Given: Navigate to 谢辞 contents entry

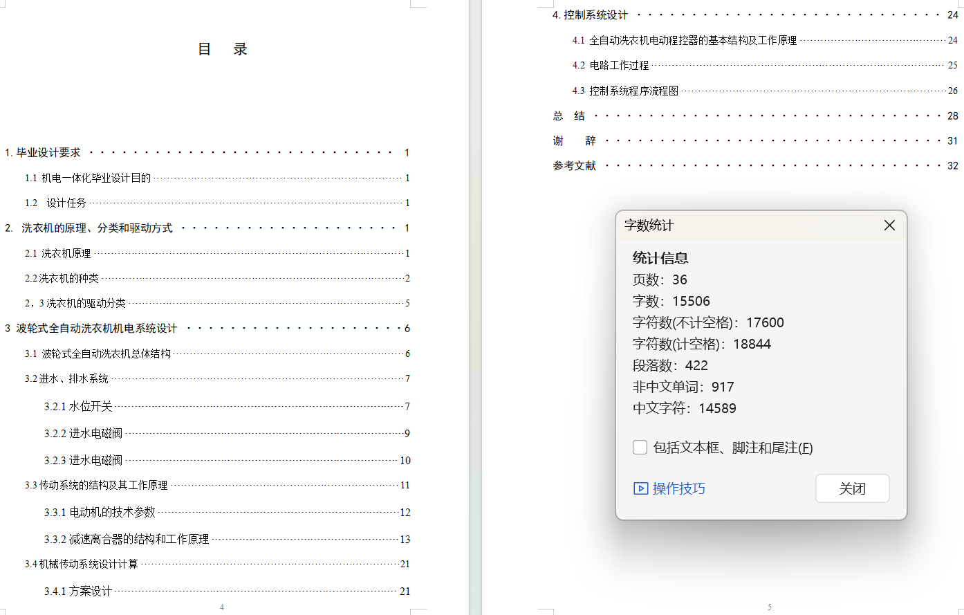Looking at the screenshot, I should [x=574, y=141].
